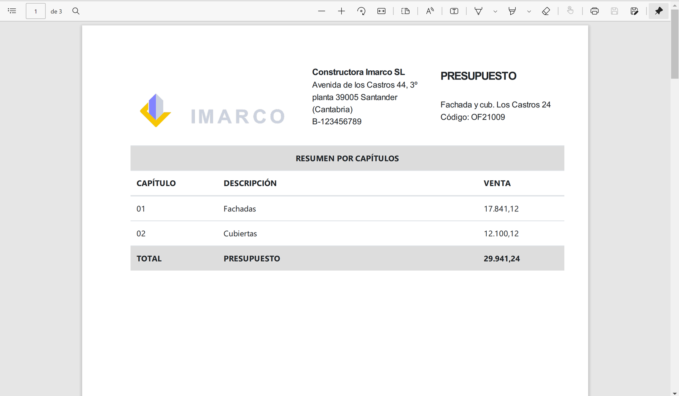Click the 'Código: OF21009' text

[473, 117]
